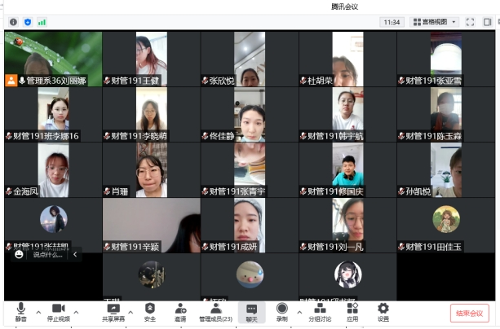Click the 邀请 invite icon
Image resolution: width=500 pixels, height=329 pixels.
(x=179, y=312)
